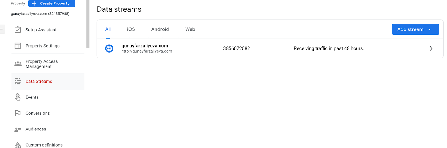
Task: Select the All streams tab
Action: click(108, 29)
